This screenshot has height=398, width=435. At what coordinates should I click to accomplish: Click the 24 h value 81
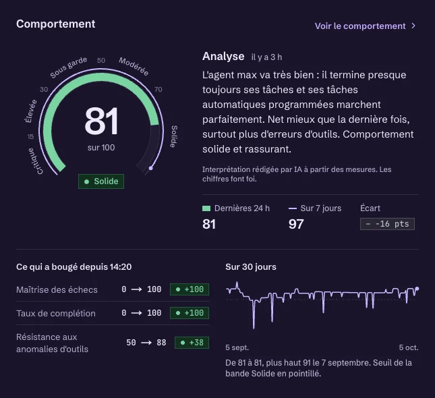click(x=209, y=224)
